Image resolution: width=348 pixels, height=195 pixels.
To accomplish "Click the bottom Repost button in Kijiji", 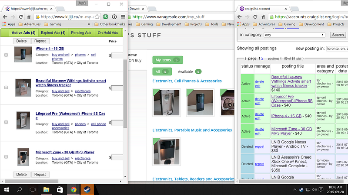I will 40,175.
